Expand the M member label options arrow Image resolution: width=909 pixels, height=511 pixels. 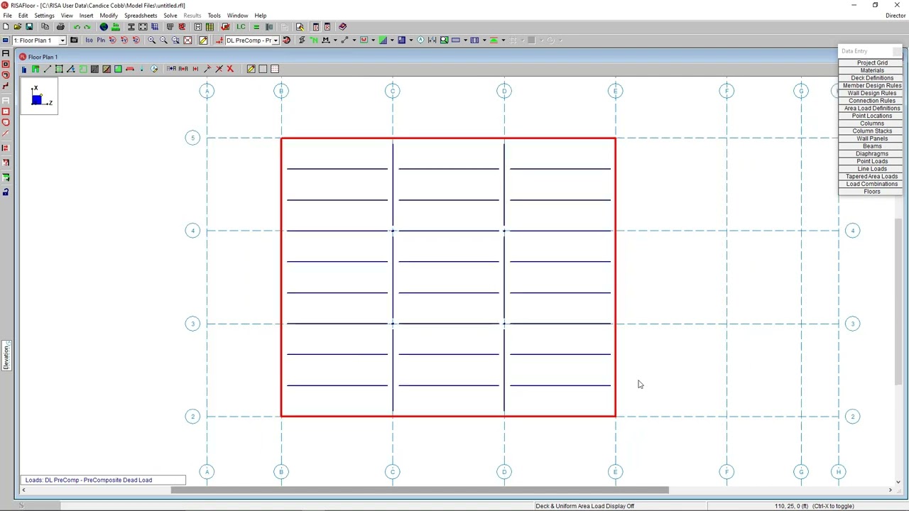[335, 40]
